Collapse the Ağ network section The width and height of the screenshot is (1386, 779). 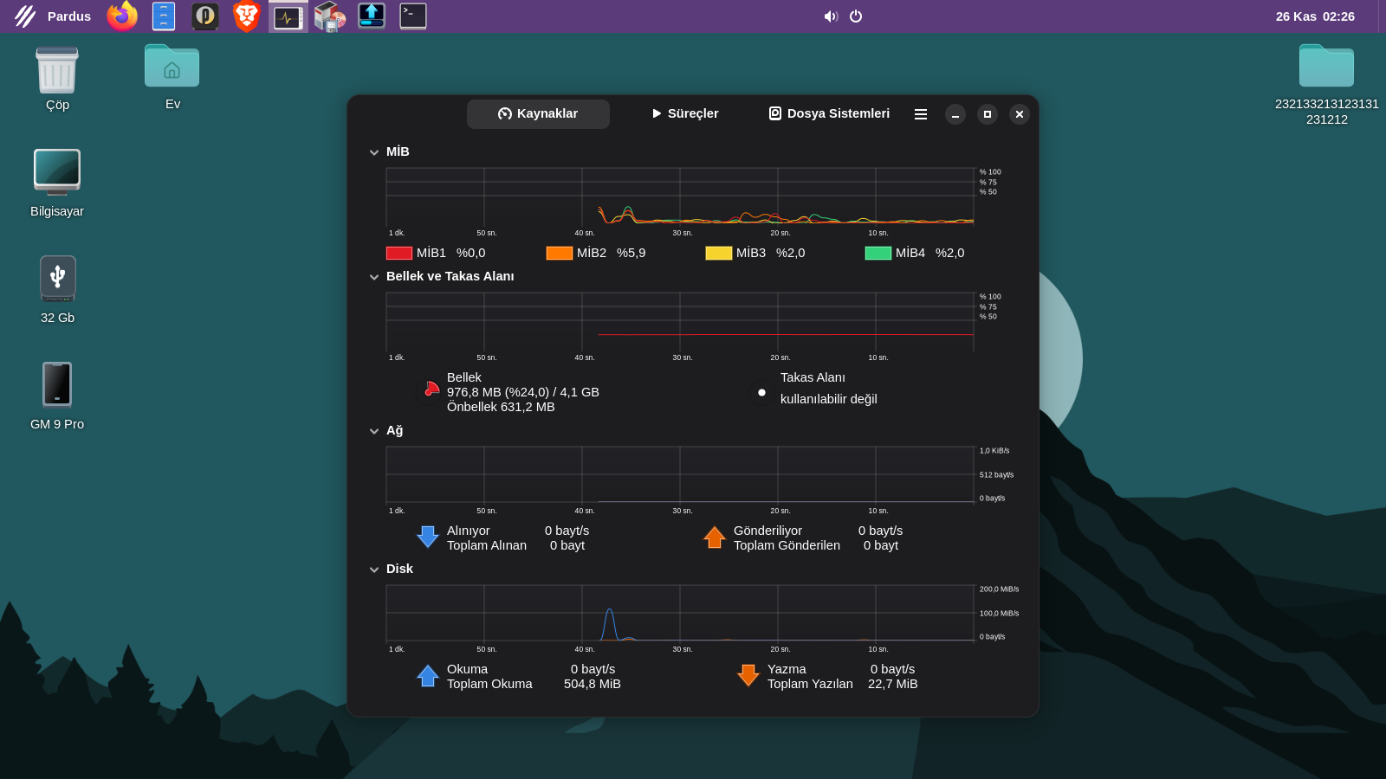coord(374,431)
